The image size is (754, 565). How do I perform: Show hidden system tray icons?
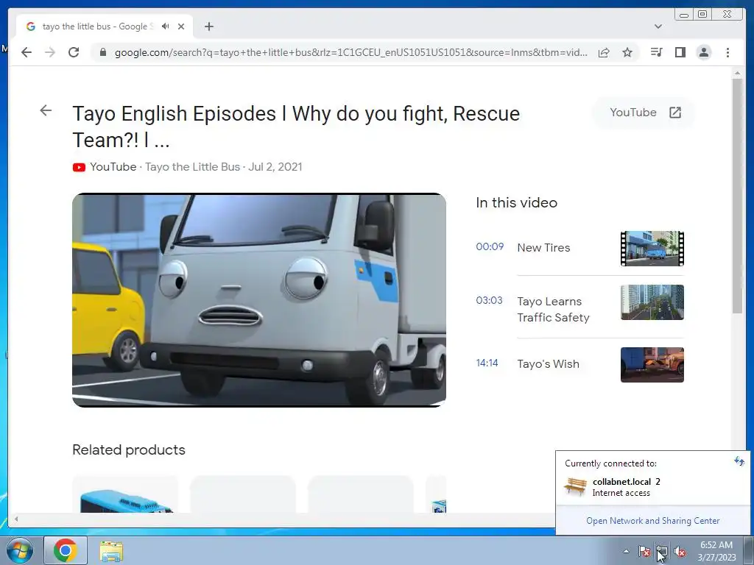tap(626, 551)
